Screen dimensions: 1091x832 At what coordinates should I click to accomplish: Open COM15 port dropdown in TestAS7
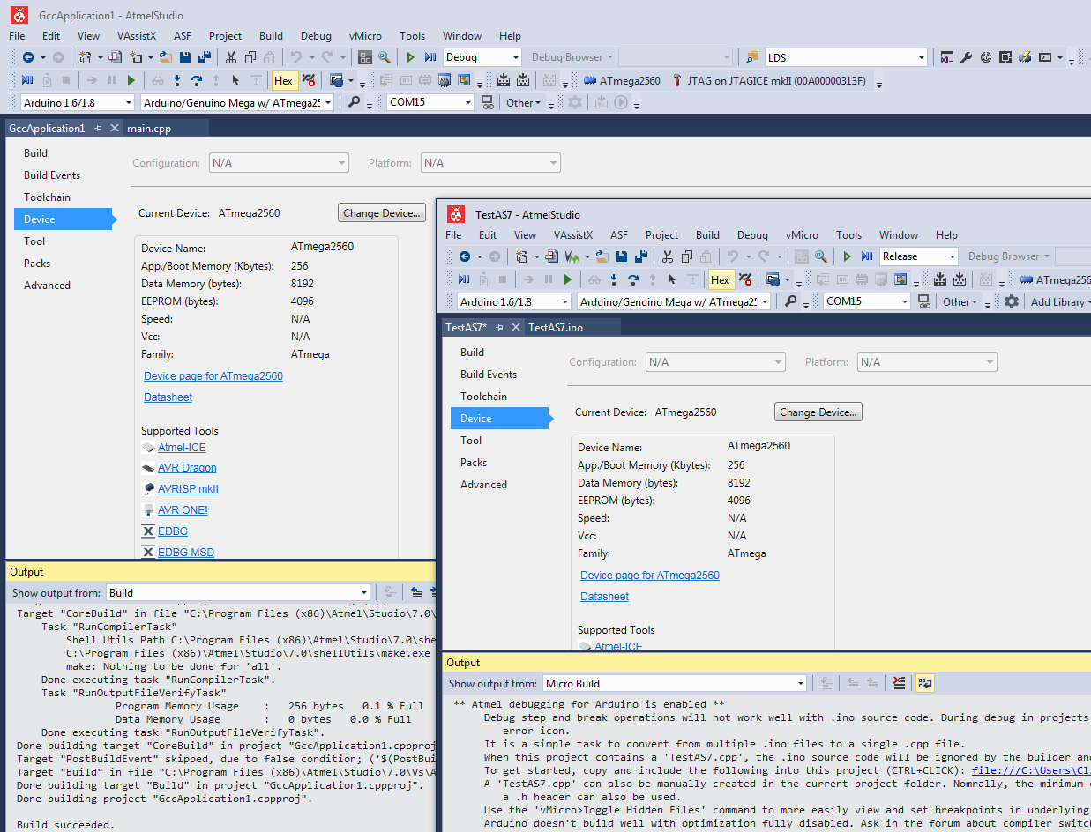pyautogui.click(x=905, y=301)
